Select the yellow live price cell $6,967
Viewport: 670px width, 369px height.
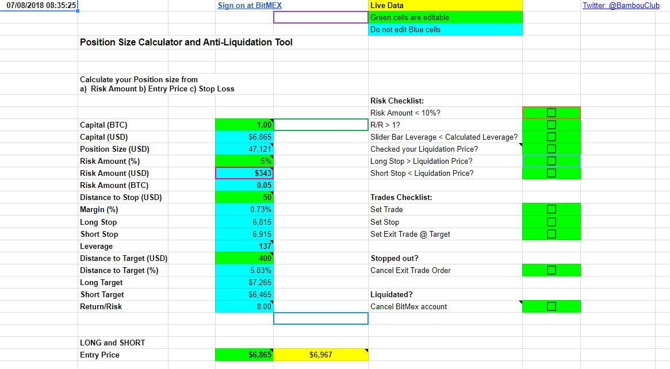(x=320, y=355)
